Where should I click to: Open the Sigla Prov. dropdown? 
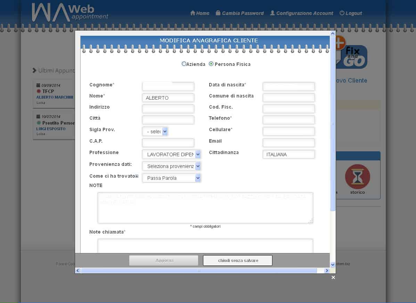155,132
